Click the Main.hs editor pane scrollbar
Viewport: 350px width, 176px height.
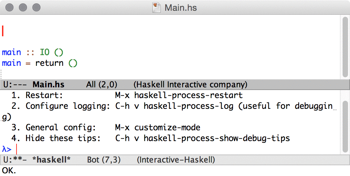click(345, 47)
